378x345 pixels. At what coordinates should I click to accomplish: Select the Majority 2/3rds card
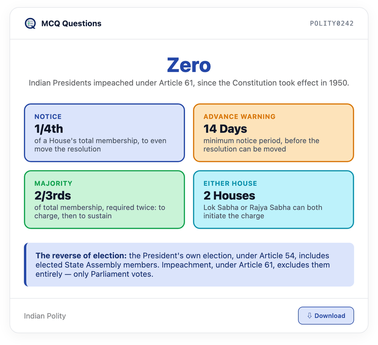tap(104, 200)
